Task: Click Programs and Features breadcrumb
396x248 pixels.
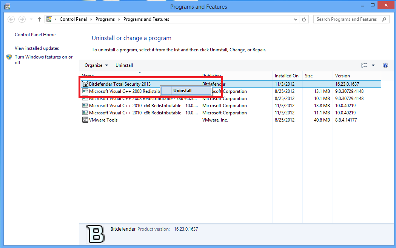Action: point(146,19)
